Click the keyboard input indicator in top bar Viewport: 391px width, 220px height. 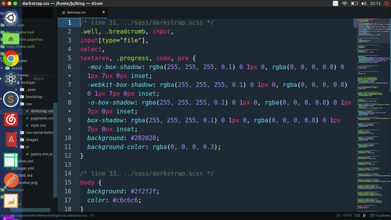pyautogui.click(x=335, y=3)
